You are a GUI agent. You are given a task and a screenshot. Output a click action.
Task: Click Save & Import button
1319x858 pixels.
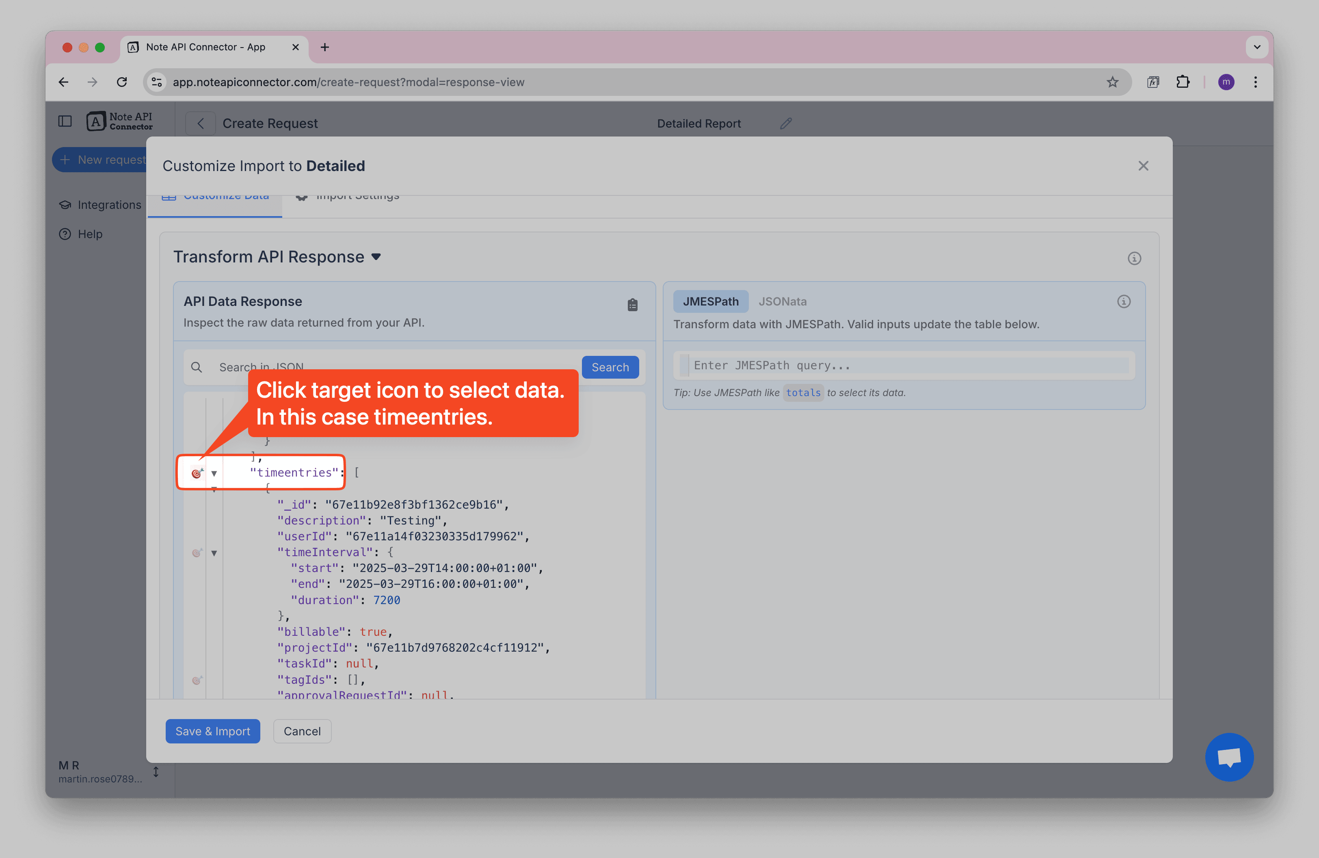212,731
